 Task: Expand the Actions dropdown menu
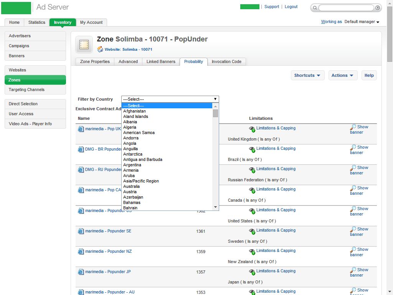click(x=343, y=75)
